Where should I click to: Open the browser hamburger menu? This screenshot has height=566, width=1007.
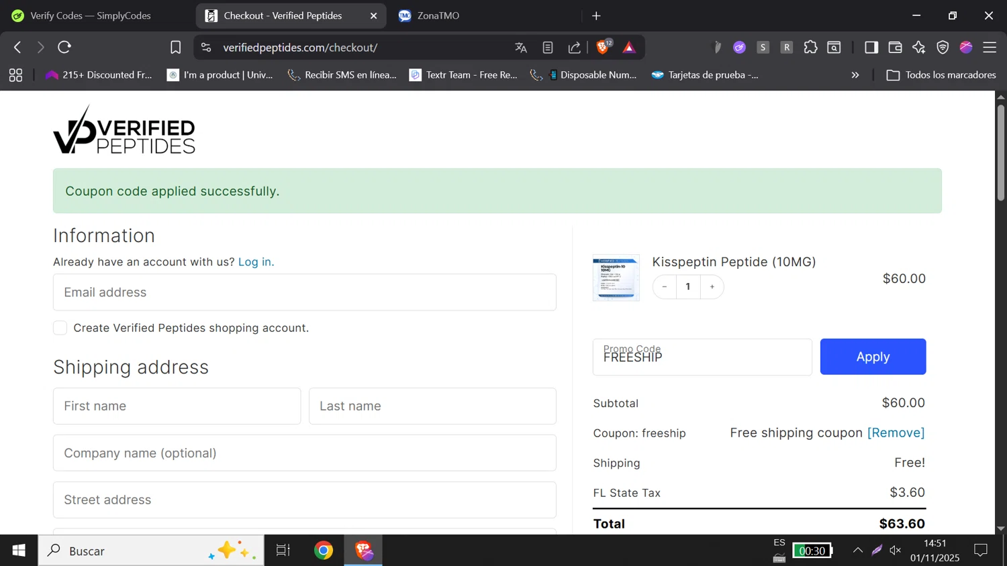pyautogui.click(x=990, y=47)
